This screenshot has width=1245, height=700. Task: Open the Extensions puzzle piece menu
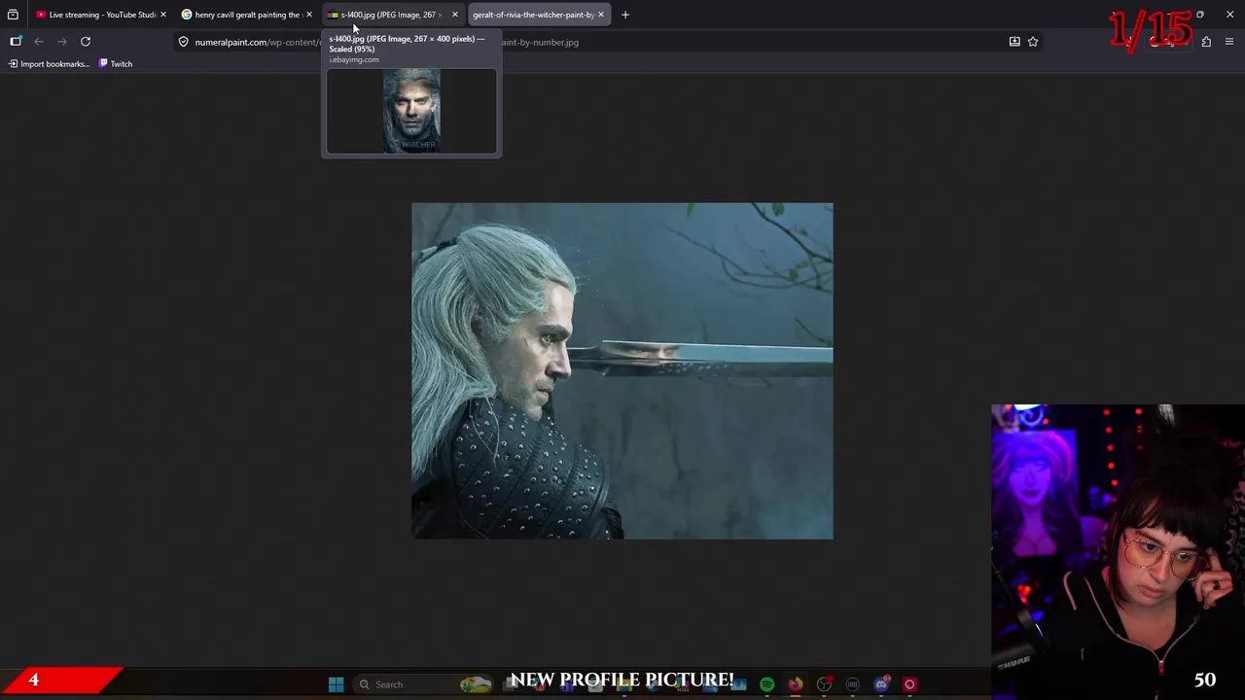[x=1206, y=42]
